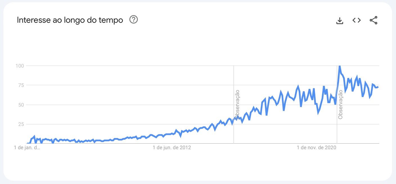Click the '1 de nov. de 2020' date label
Screen dimensions: 396x184
point(316,148)
